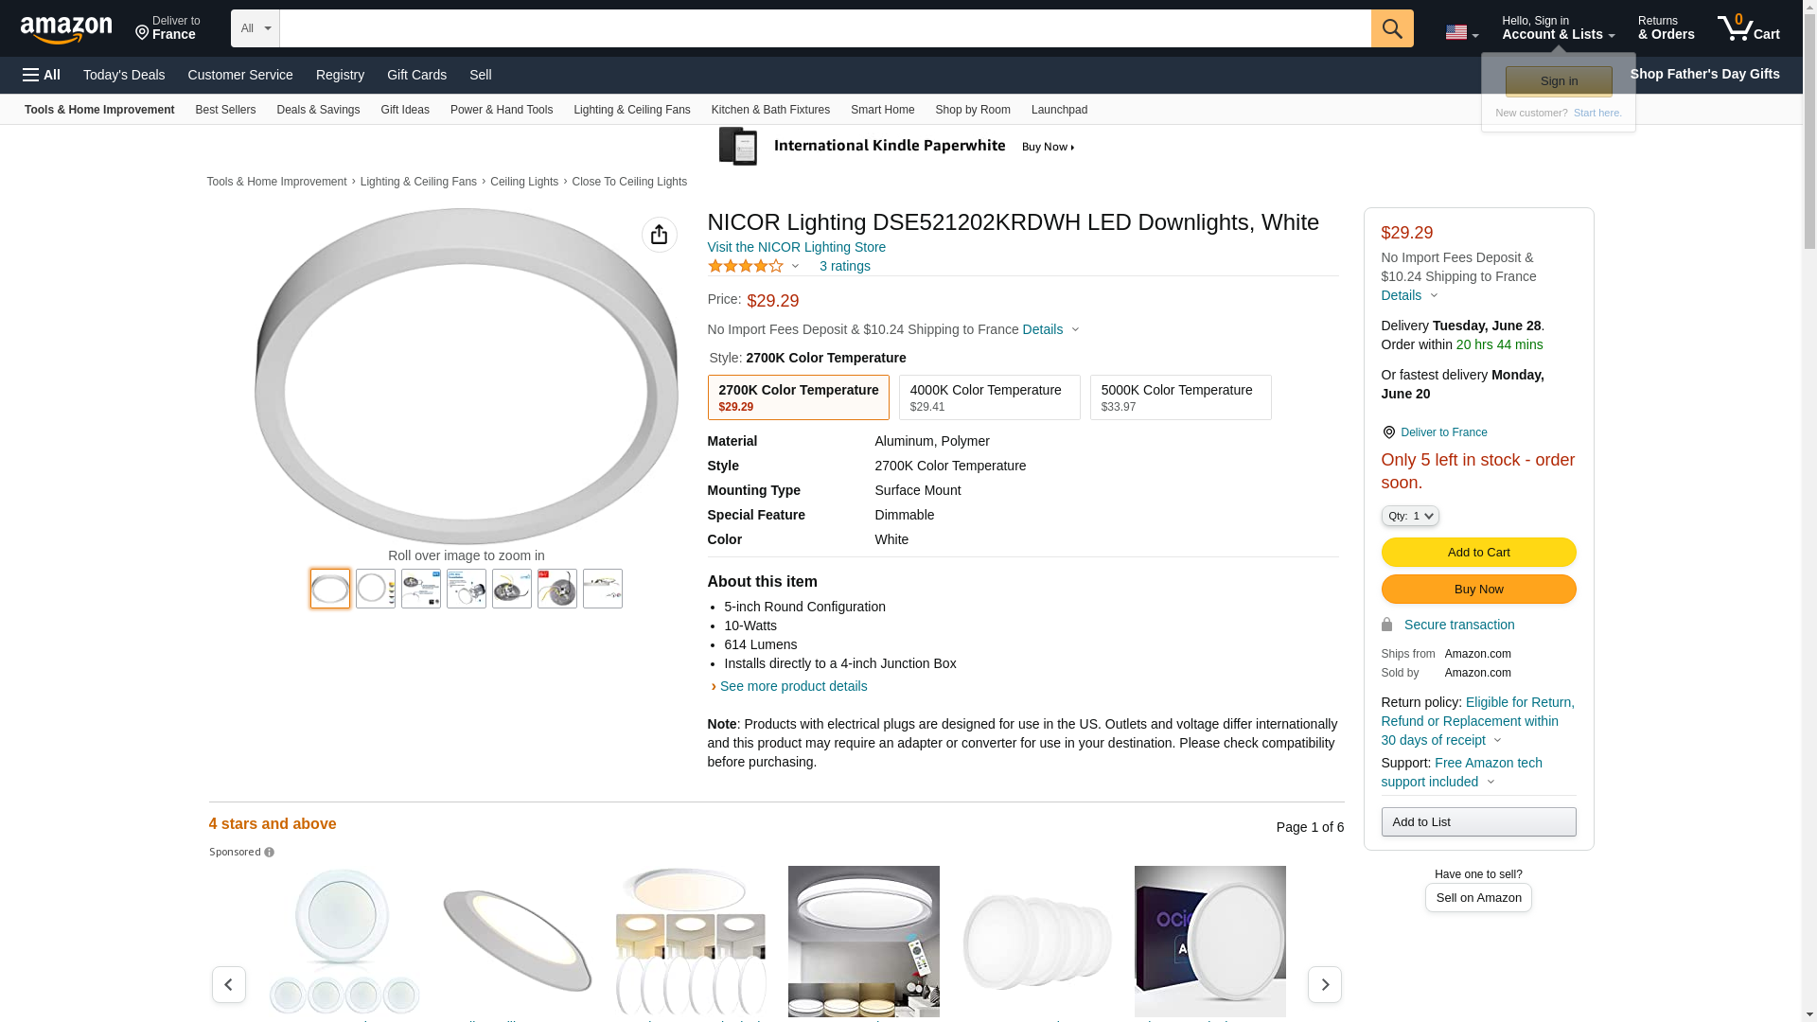The image size is (1817, 1022).
Task: Click the US flag language selector
Action: (x=1460, y=32)
